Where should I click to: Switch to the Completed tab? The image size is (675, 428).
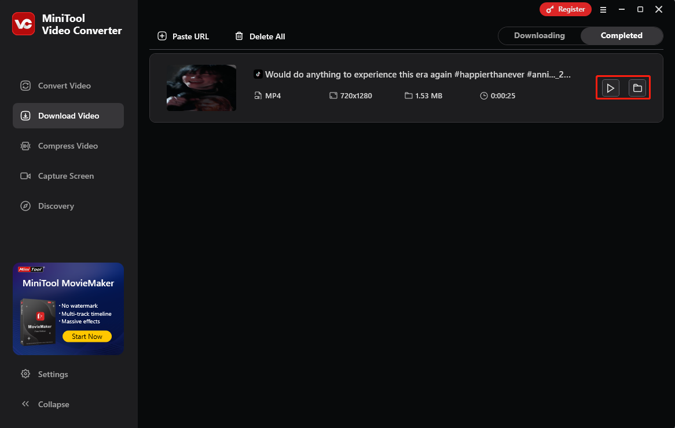621,36
